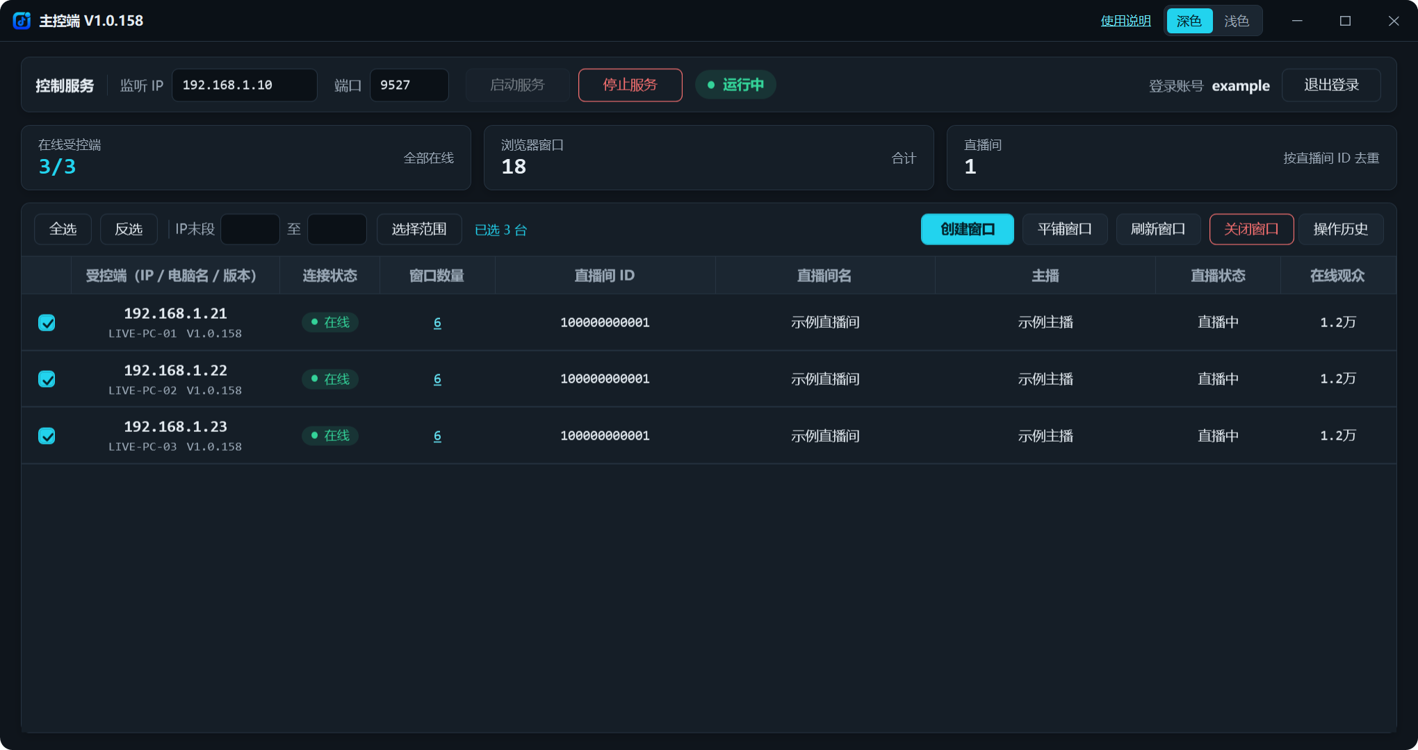The height and width of the screenshot is (750, 1418).
Task: Open window count link 6 for LIVE-PC-01
Action: tap(437, 322)
